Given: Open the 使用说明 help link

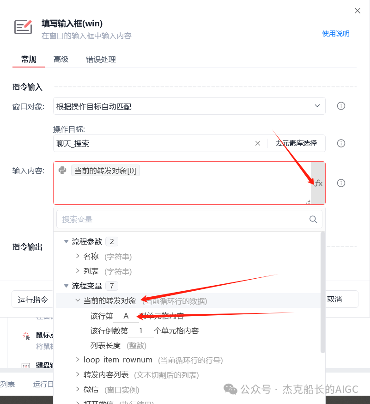Looking at the screenshot, I should click(x=335, y=34).
